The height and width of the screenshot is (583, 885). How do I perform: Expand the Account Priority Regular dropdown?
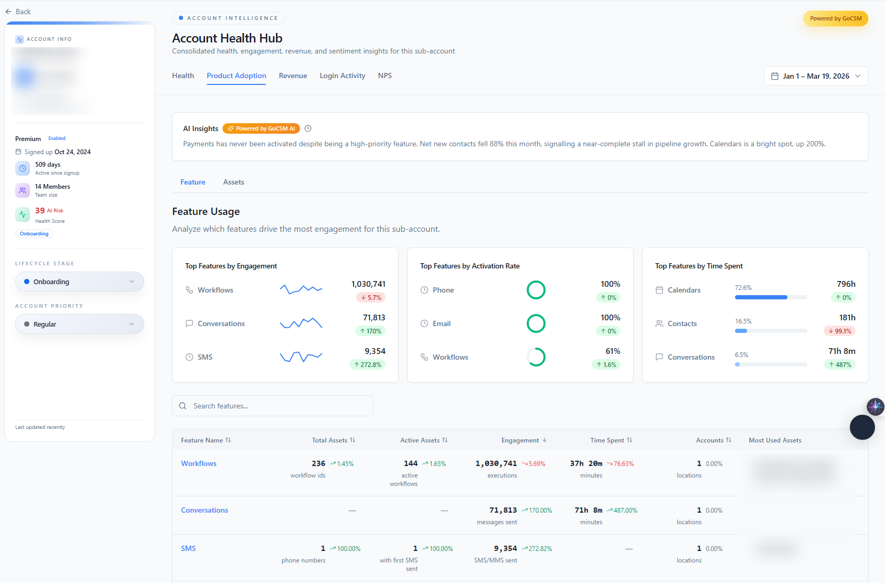tap(80, 324)
